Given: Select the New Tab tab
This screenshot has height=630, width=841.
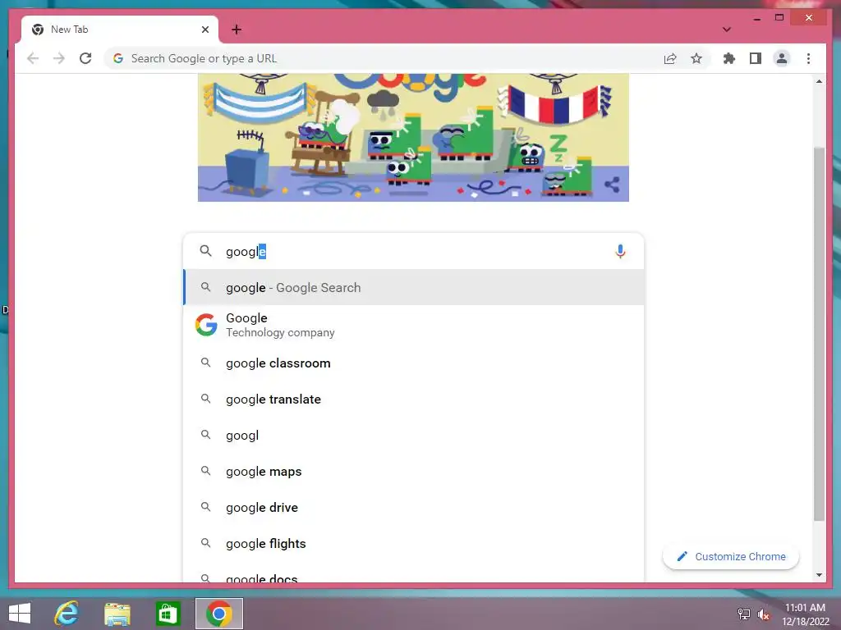Looking at the screenshot, I should (x=120, y=30).
